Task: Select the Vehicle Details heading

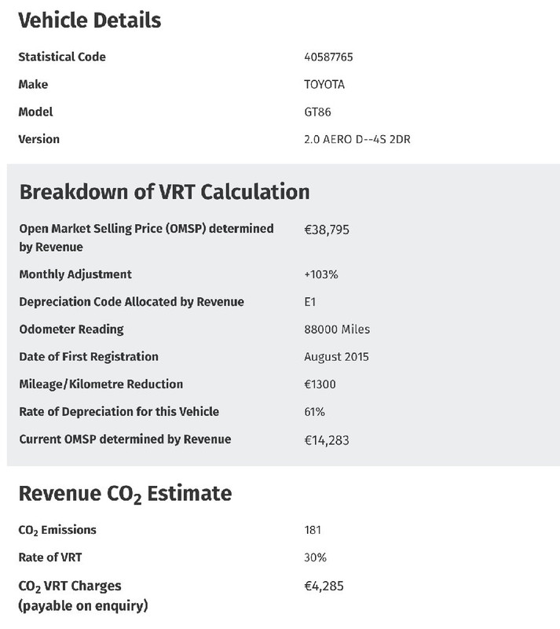Action: click(90, 20)
